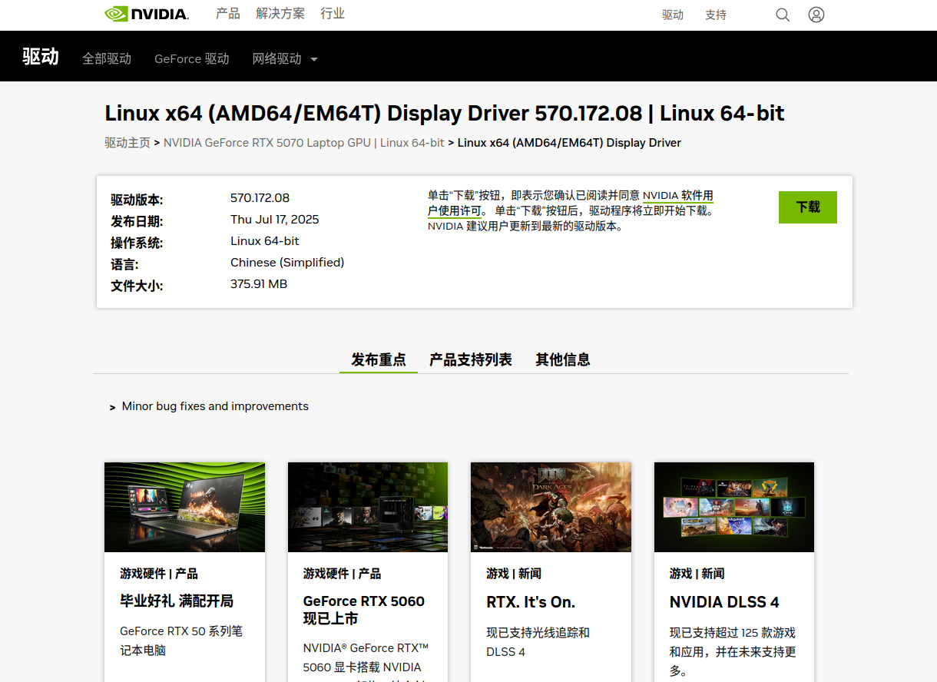Click the GeForce RTX 5060 product image
Image resolution: width=937 pixels, height=682 pixels.
(367, 507)
